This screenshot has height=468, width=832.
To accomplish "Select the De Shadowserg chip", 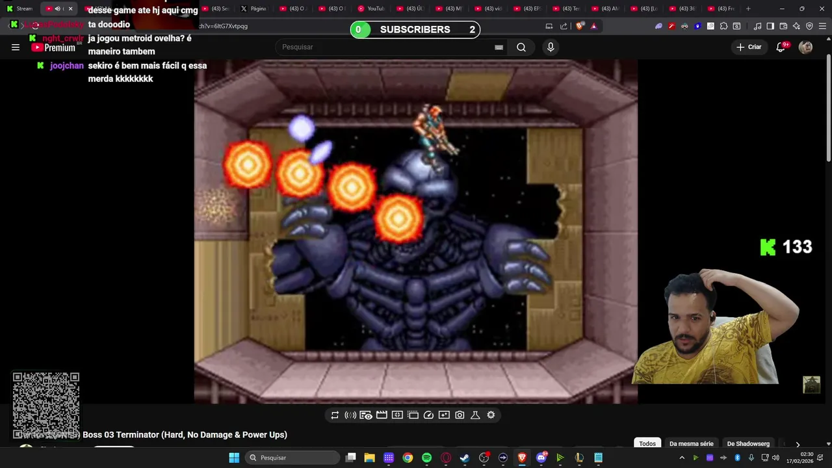I will pos(748,444).
